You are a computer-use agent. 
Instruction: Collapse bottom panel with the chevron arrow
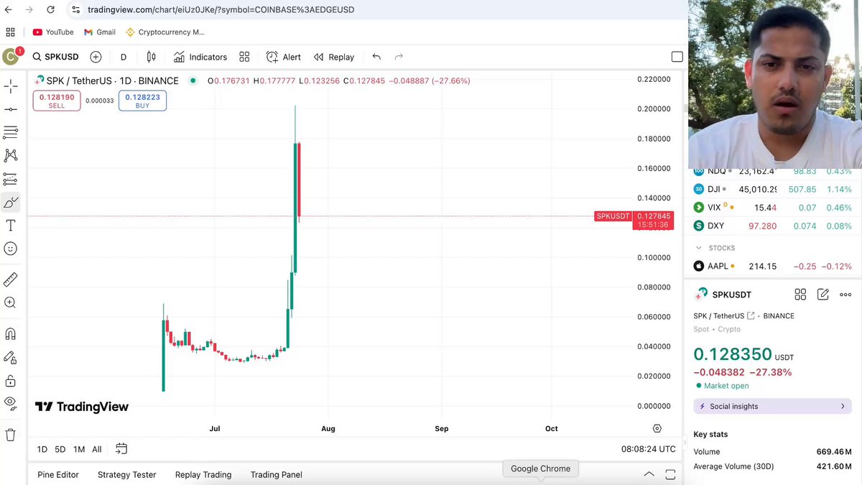pyautogui.click(x=649, y=474)
